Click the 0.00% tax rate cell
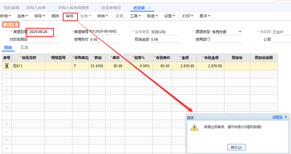Image resolution: width=291 pixels, height=154 pixels. [138, 66]
